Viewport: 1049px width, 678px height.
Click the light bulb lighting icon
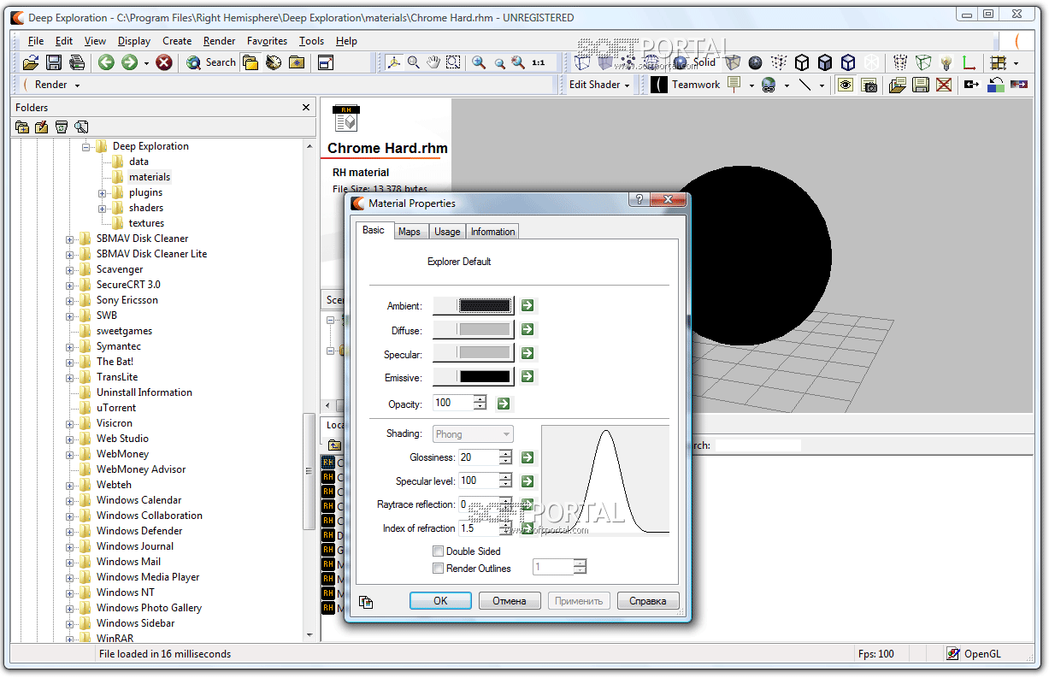coord(946,62)
